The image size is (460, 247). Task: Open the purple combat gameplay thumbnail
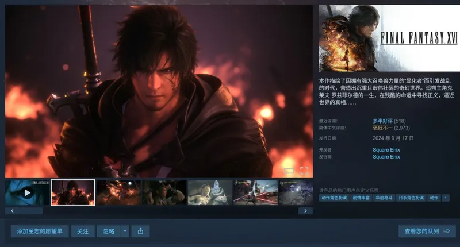click(296, 192)
